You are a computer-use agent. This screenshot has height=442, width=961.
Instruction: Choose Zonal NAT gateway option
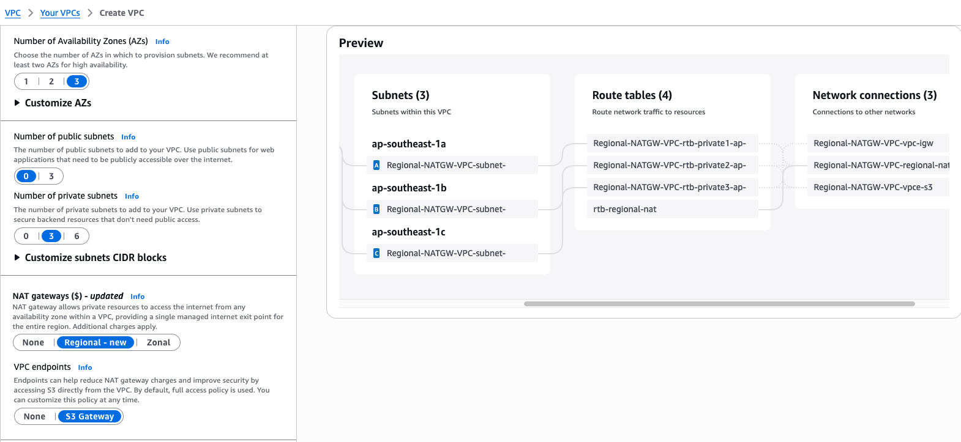pyautogui.click(x=159, y=342)
